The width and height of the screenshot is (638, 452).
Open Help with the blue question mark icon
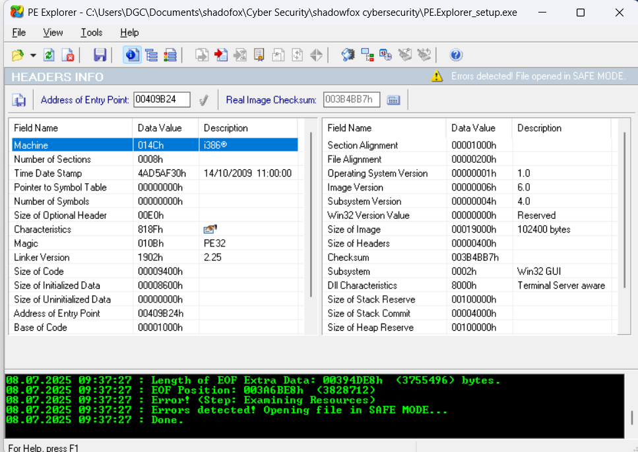[456, 55]
